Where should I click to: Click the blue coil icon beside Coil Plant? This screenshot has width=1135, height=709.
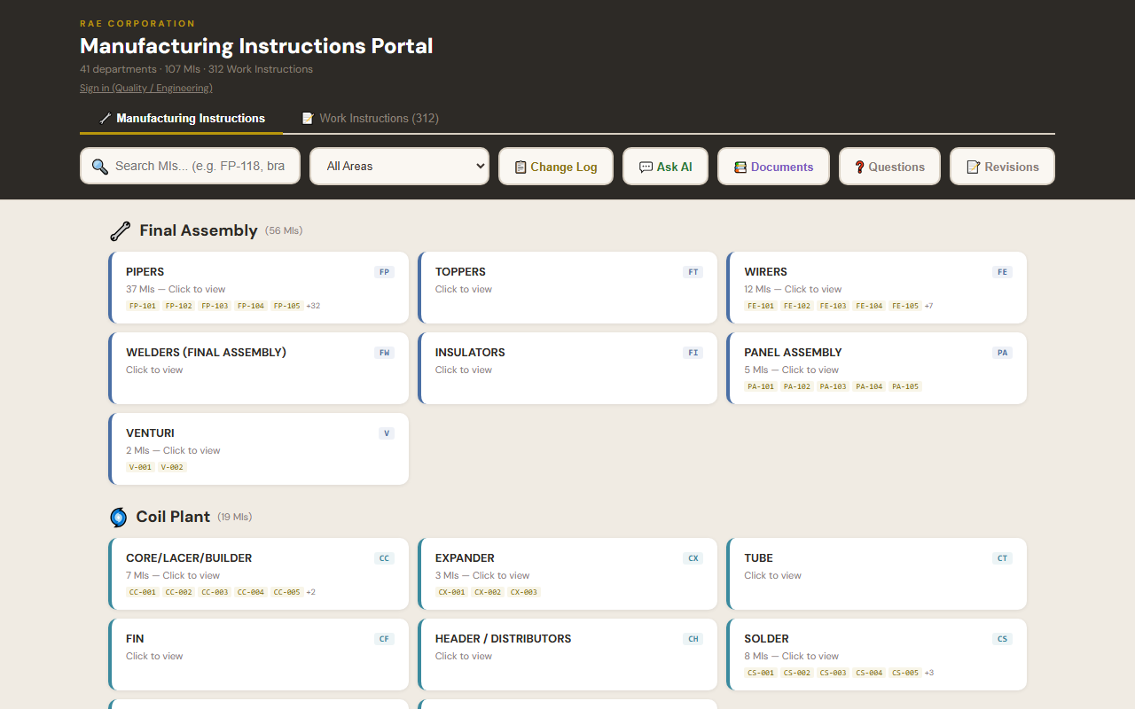[x=118, y=518]
